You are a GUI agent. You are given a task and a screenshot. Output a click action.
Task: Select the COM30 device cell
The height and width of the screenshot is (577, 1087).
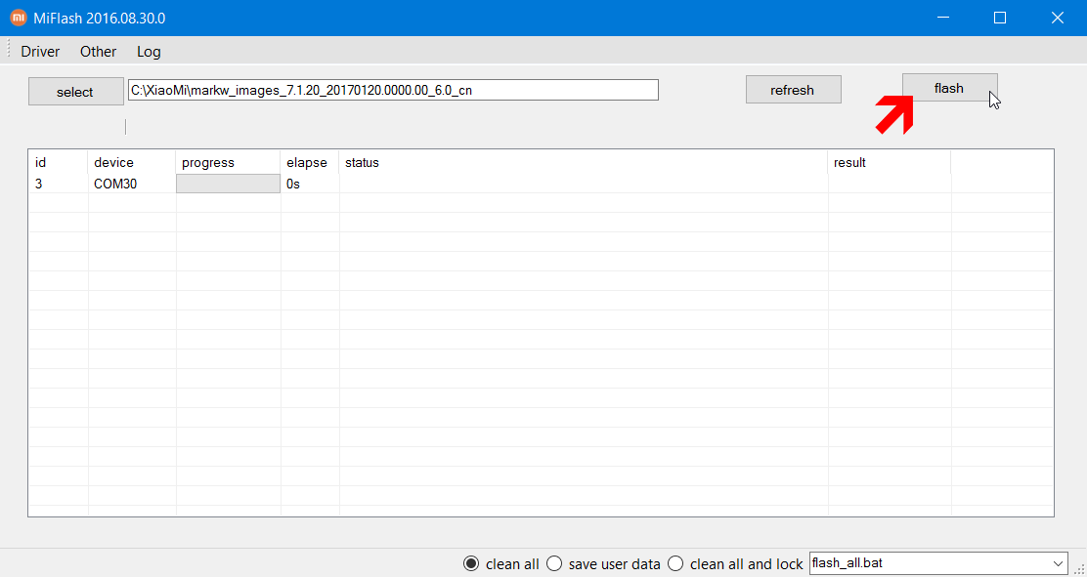click(x=132, y=185)
